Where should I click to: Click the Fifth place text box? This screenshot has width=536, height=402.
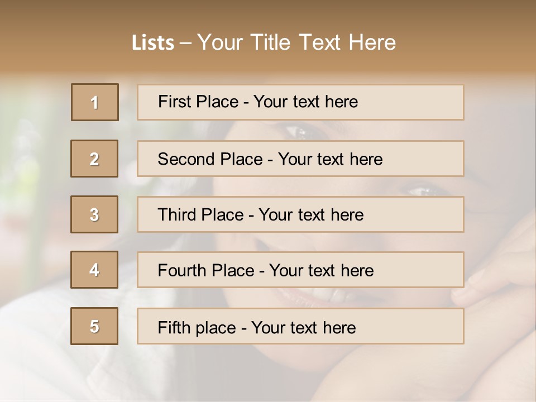[300, 326]
